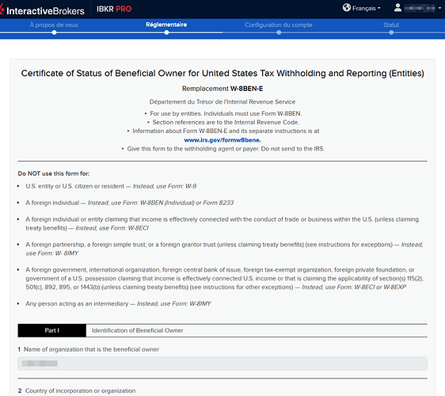This screenshot has height=396, width=445.
Task: Expand the Français language dropdown
Action: pos(366,8)
